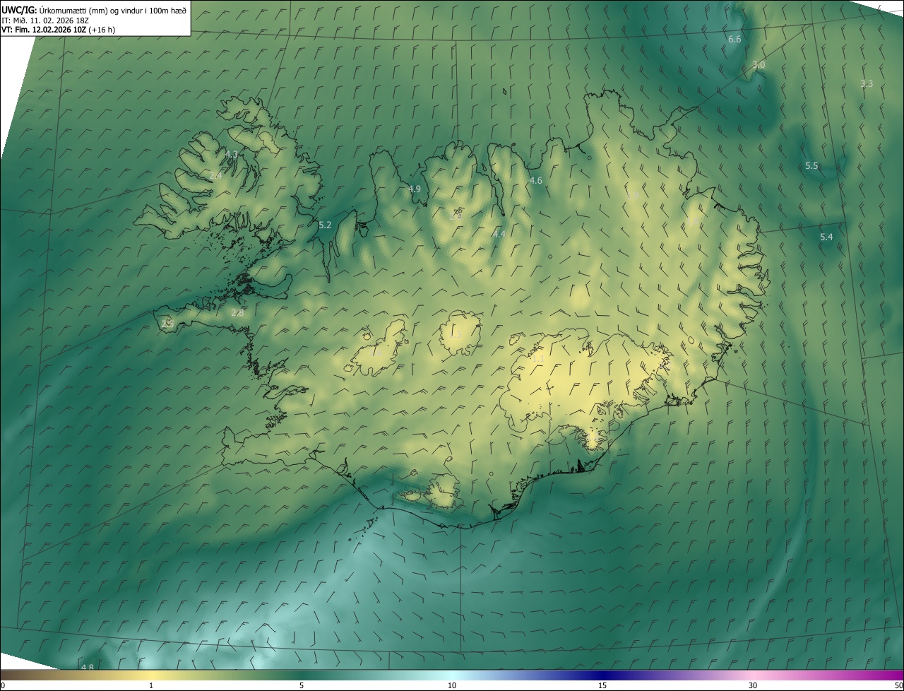
Task: Click the 0 label at color bar start
Action: point(3,685)
